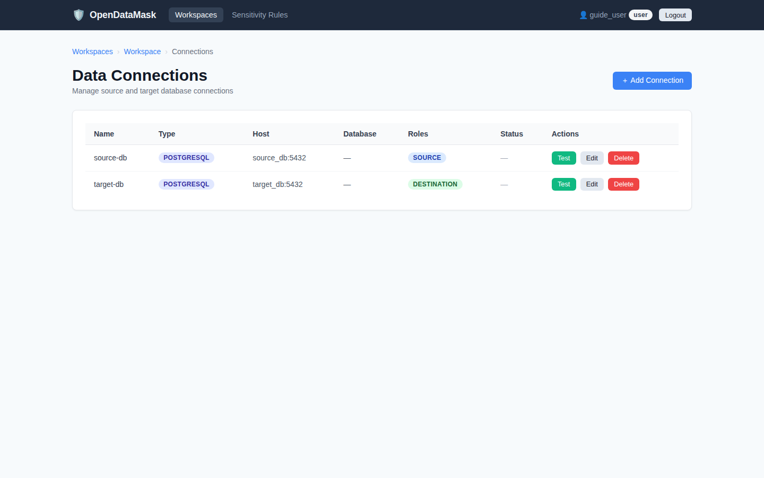Click the user role badge
Screen dimensions: 764x478
coord(640,15)
